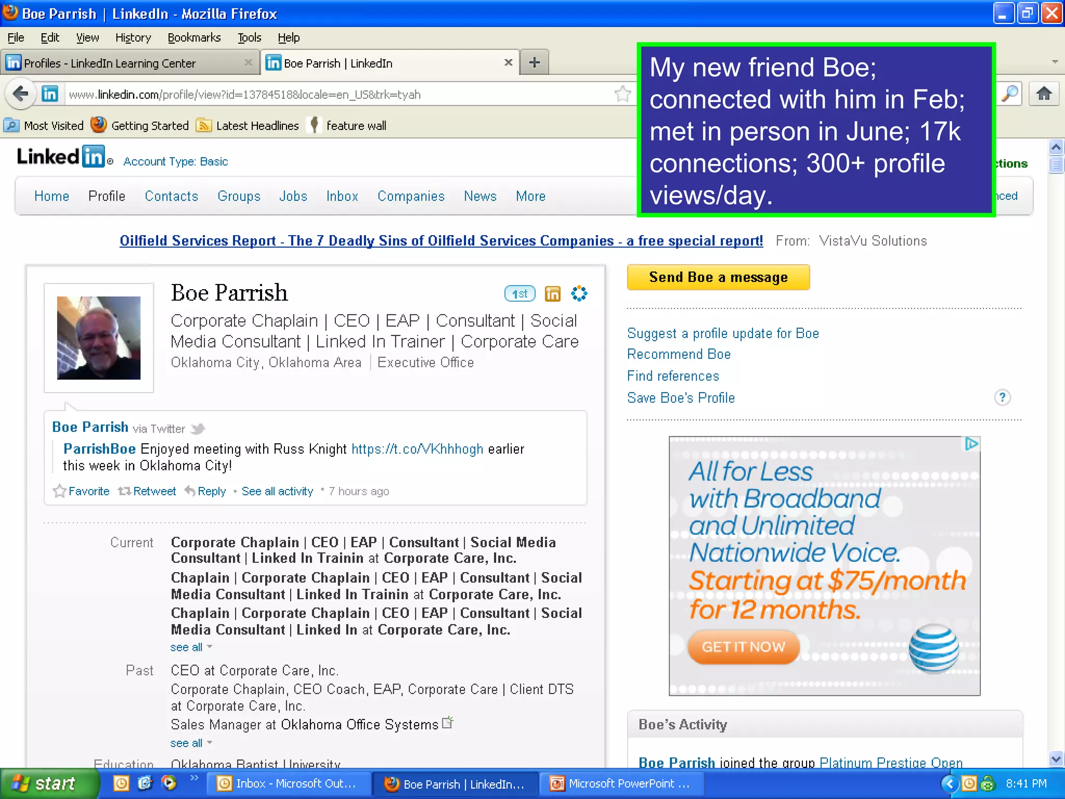
Task: Click the orange LinkedIn member badge icon
Action: pyautogui.click(x=552, y=294)
